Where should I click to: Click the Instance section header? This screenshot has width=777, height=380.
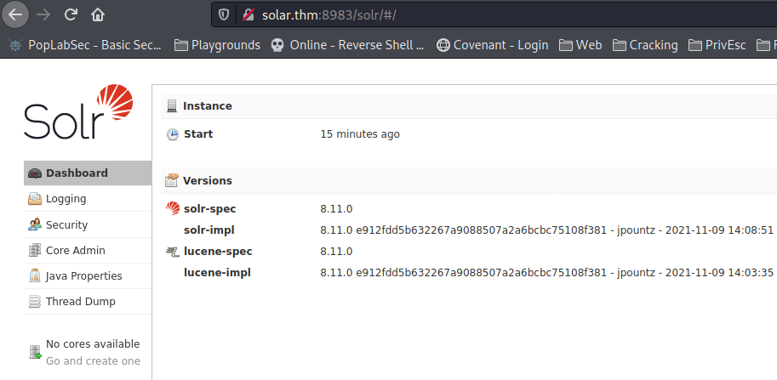pos(469,106)
